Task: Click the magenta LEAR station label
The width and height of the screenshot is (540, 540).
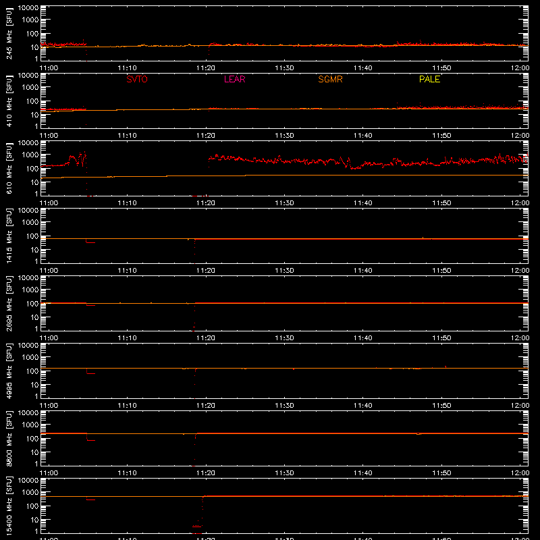Action: (x=234, y=79)
